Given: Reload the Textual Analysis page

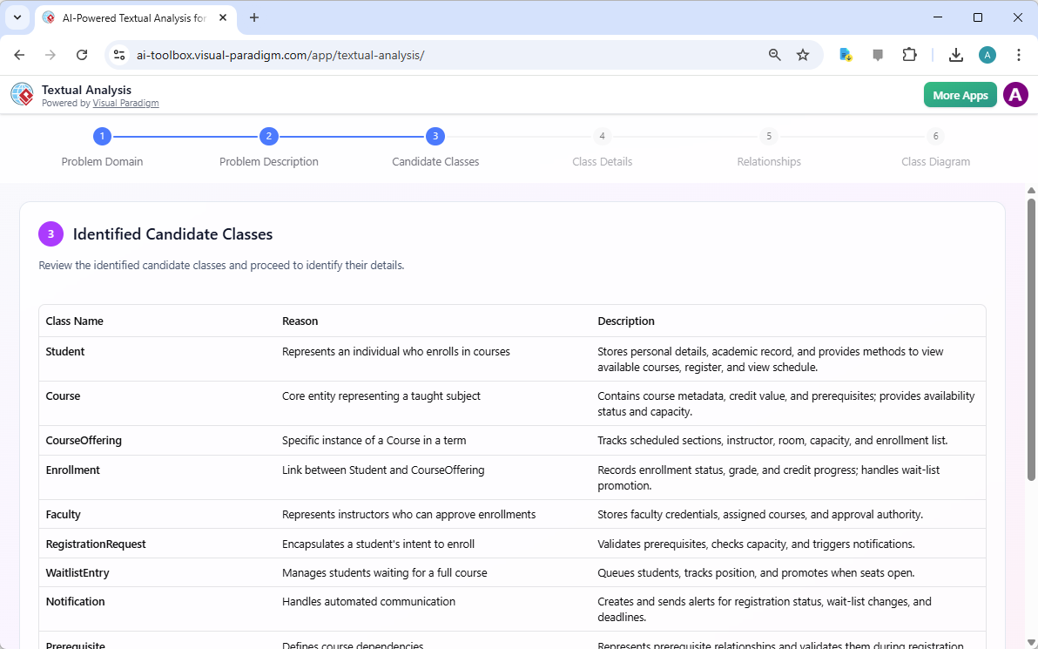Looking at the screenshot, I should tap(82, 54).
